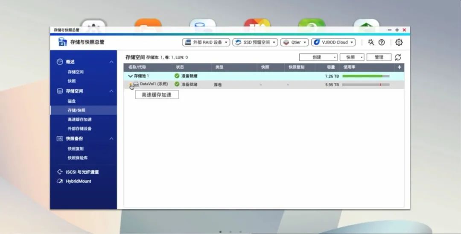Select 存储空间 section header in sidebar
This screenshot has width=461, height=234.
point(74,91)
